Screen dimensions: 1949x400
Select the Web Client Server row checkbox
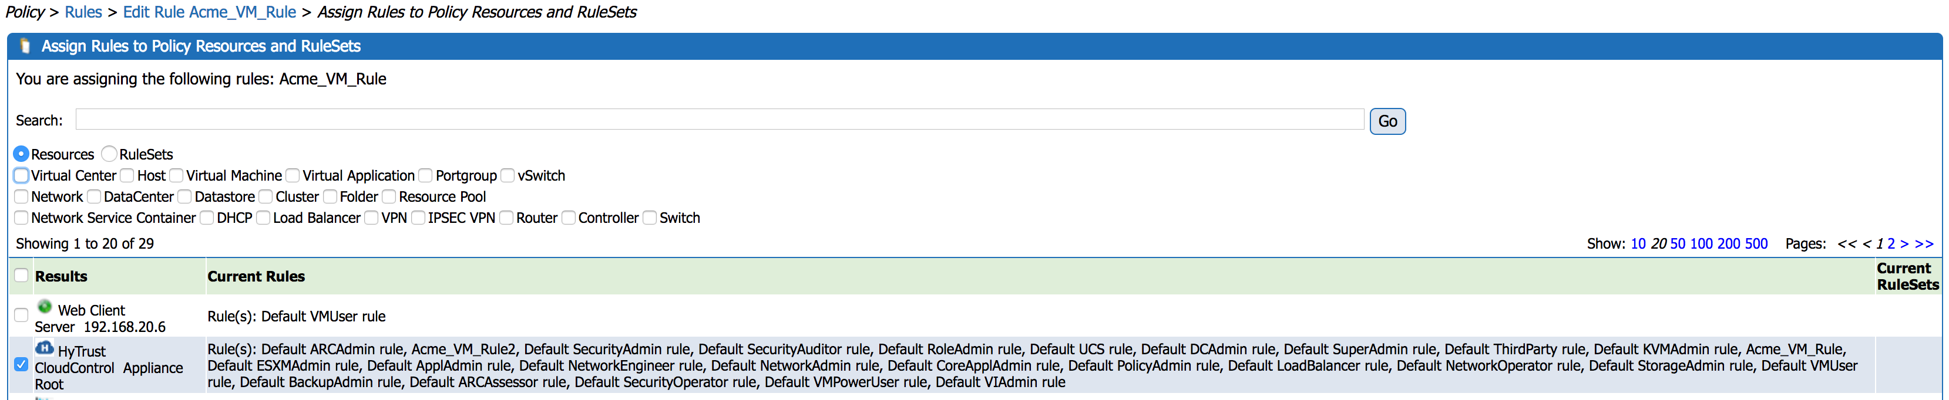[x=21, y=314]
